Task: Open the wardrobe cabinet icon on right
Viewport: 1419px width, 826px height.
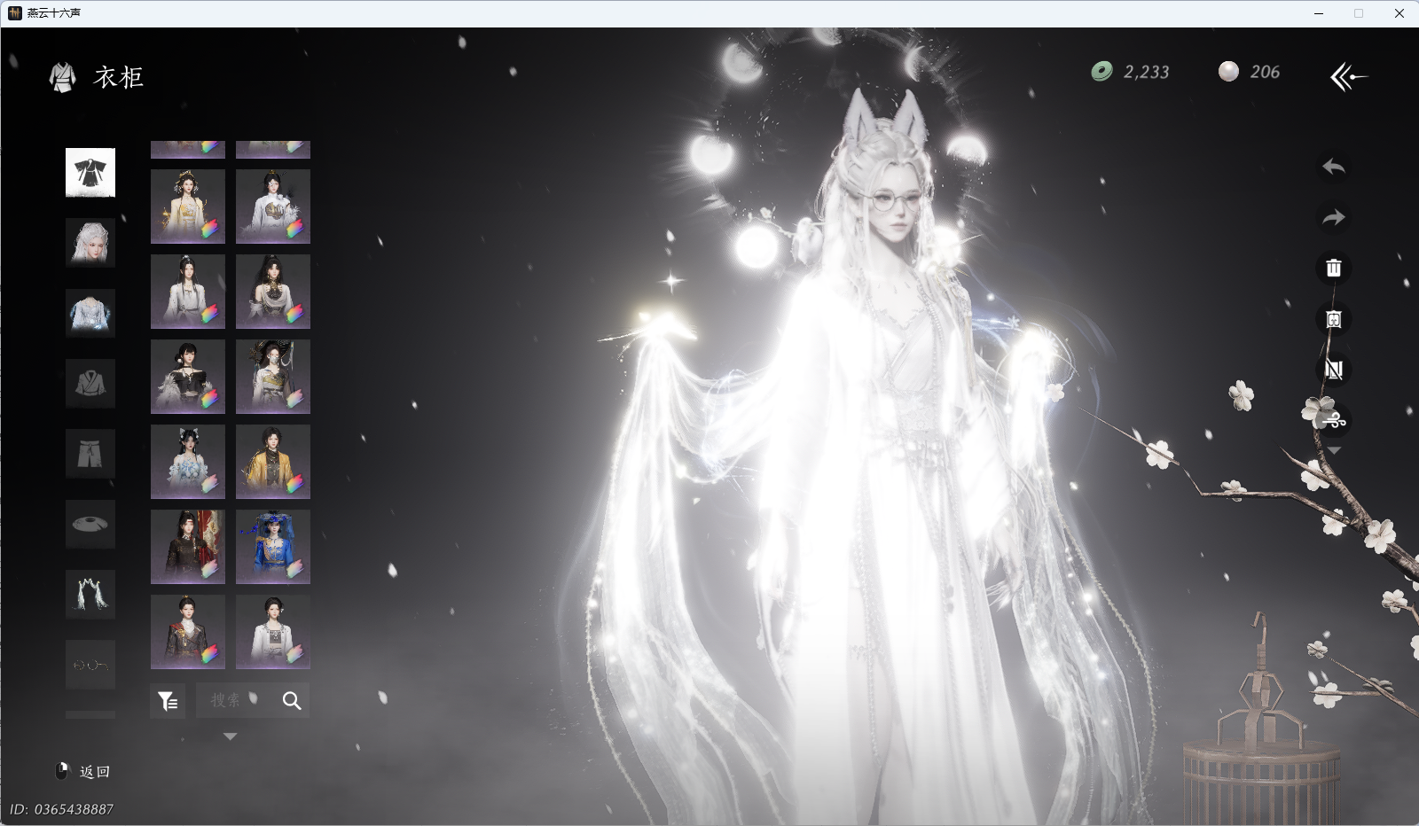Action: click(x=1333, y=319)
